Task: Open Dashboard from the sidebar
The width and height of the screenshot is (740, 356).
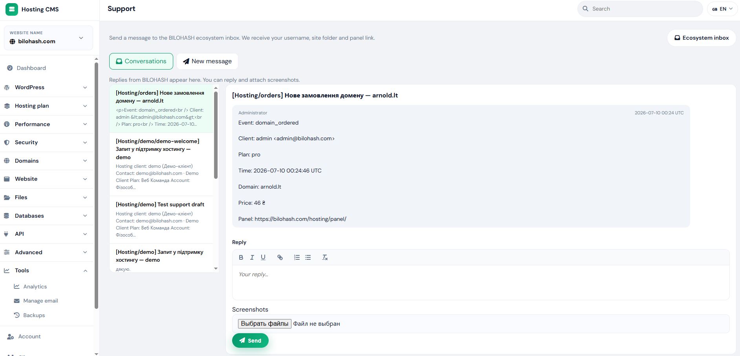Action: pyautogui.click(x=31, y=68)
